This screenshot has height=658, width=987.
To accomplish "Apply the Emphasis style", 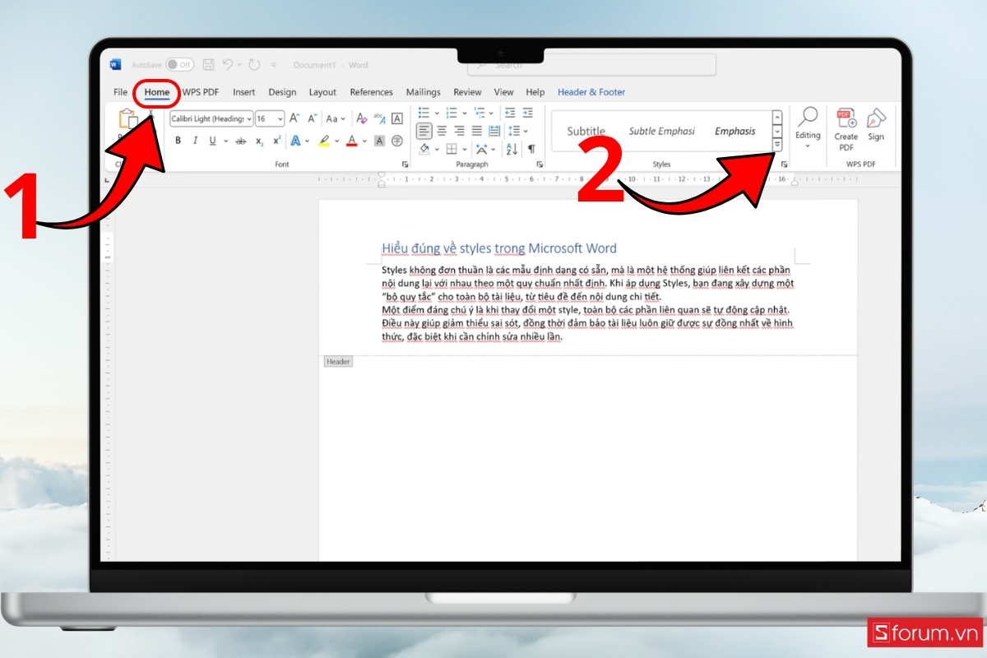I will point(735,132).
